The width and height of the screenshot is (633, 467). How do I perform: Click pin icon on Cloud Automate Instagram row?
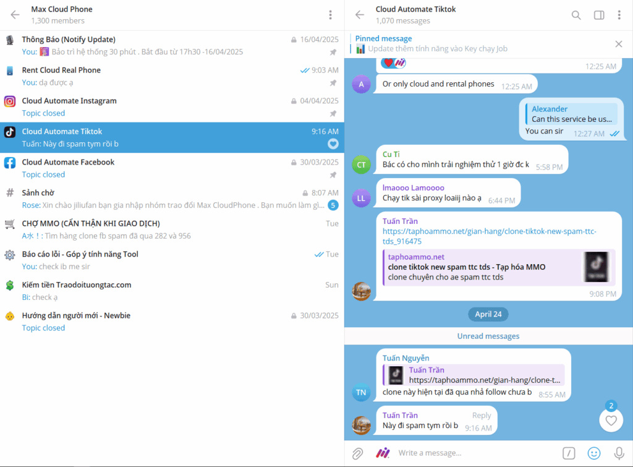point(333,114)
